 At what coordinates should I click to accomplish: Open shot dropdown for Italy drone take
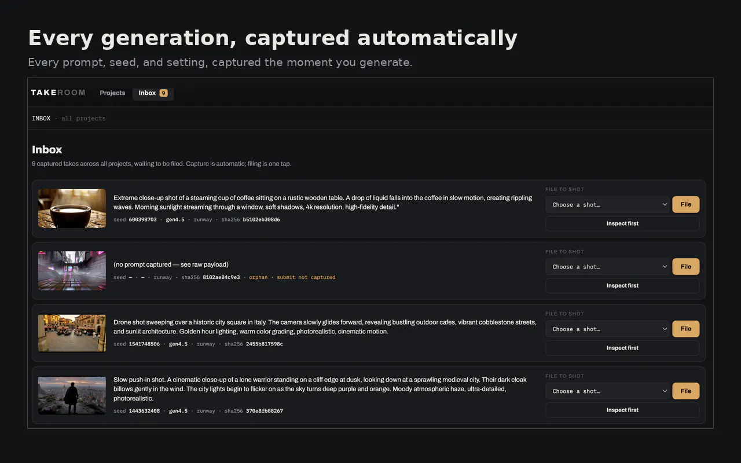pyautogui.click(x=607, y=329)
